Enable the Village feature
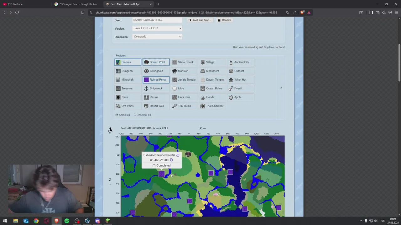401x225 pixels. pos(212,62)
